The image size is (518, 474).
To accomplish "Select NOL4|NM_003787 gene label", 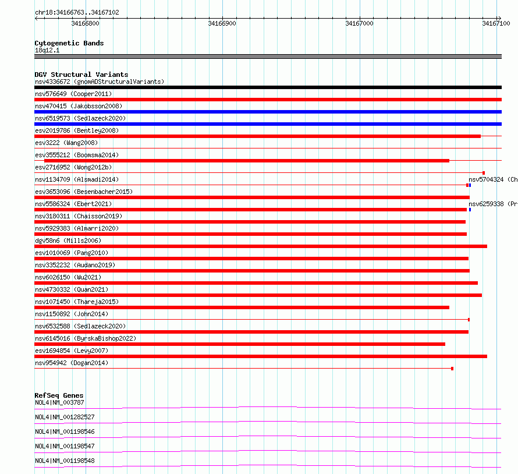I will (59, 402).
